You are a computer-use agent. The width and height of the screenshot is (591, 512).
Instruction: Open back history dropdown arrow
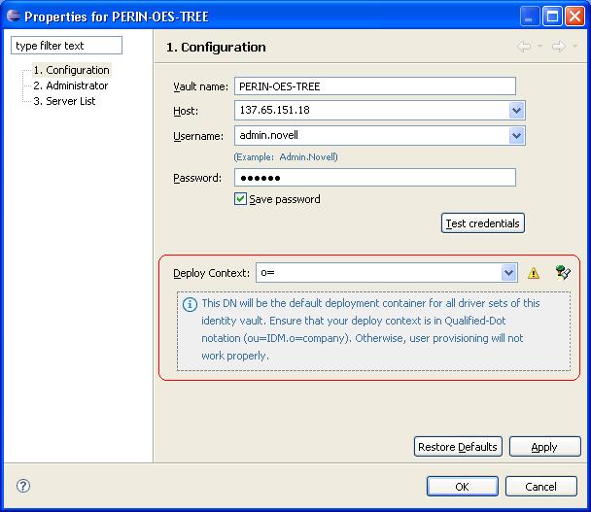point(539,46)
